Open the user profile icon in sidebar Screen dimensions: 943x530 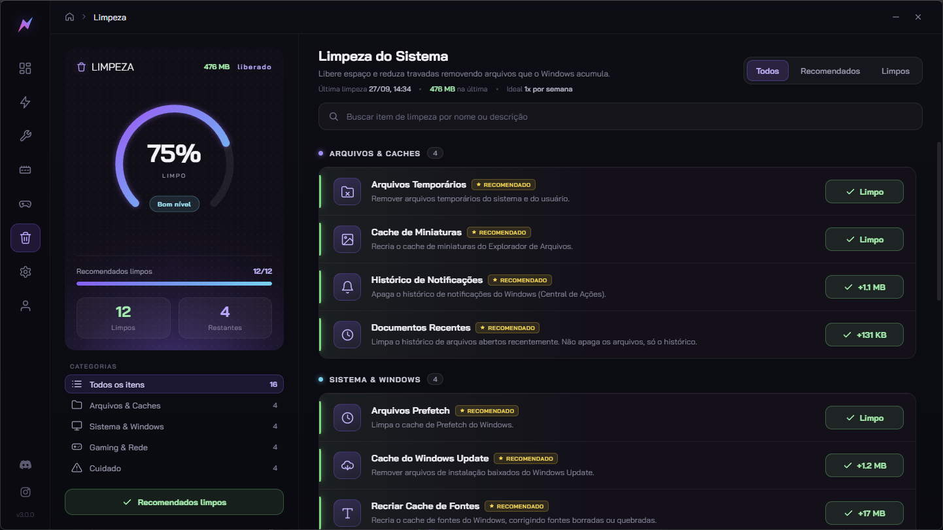25,306
